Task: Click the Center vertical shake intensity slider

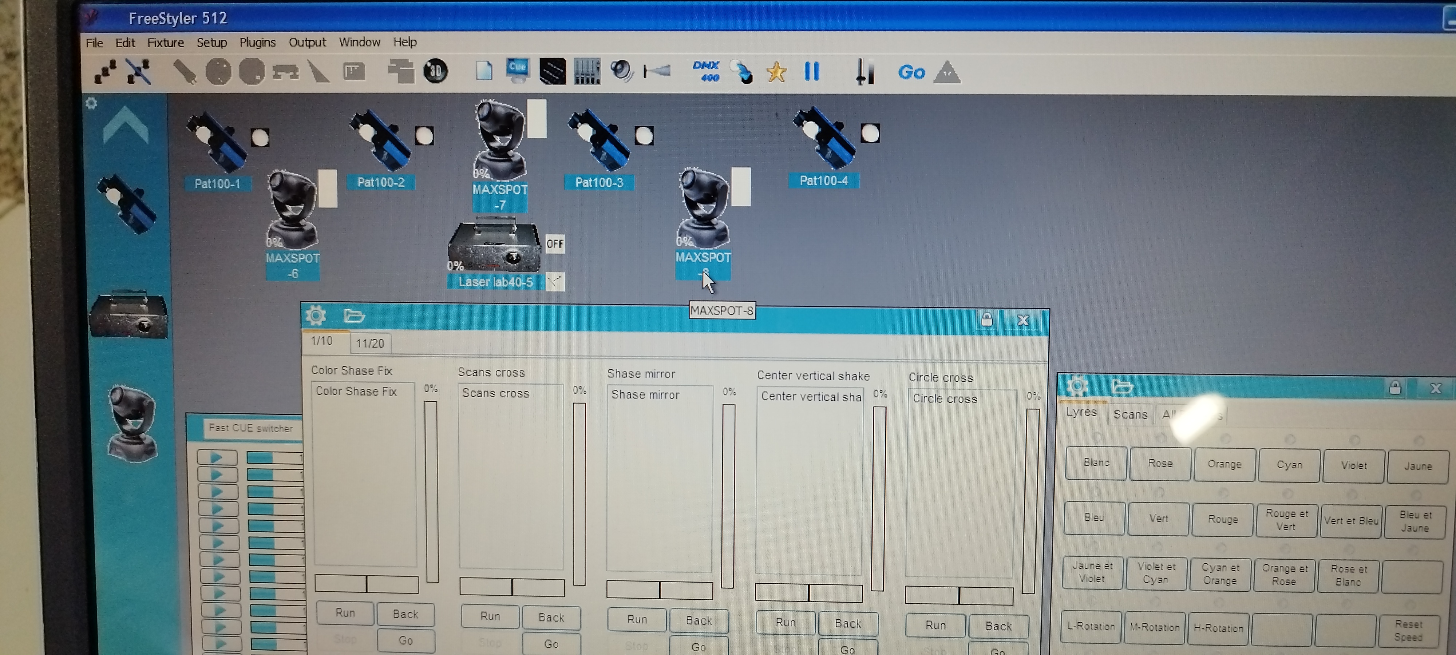Action: (x=879, y=499)
